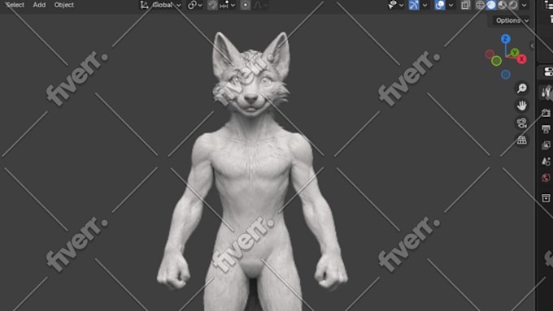Expand the object visibility dropdown arrow

point(401,6)
